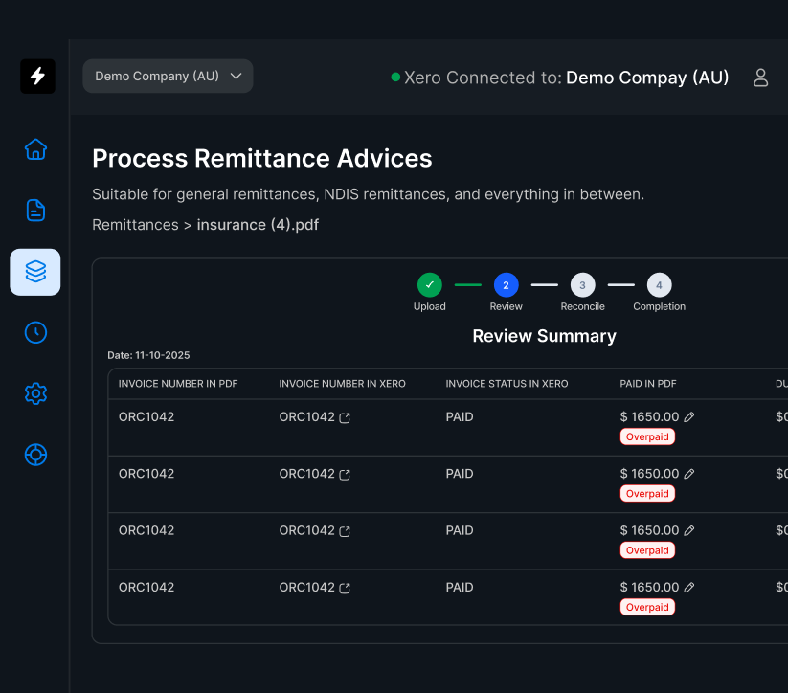This screenshot has height=693, width=788.
Task: Click the second row Overpaid badge
Action: tap(647, 494)
